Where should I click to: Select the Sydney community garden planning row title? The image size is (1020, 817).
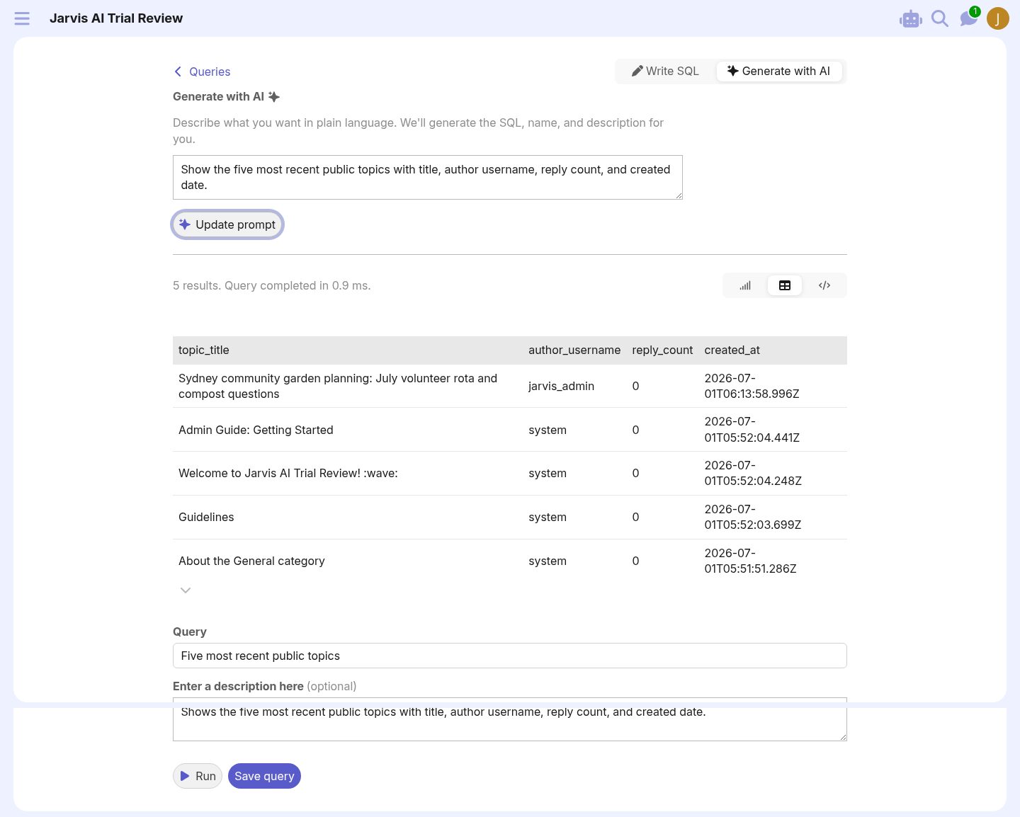338,386
